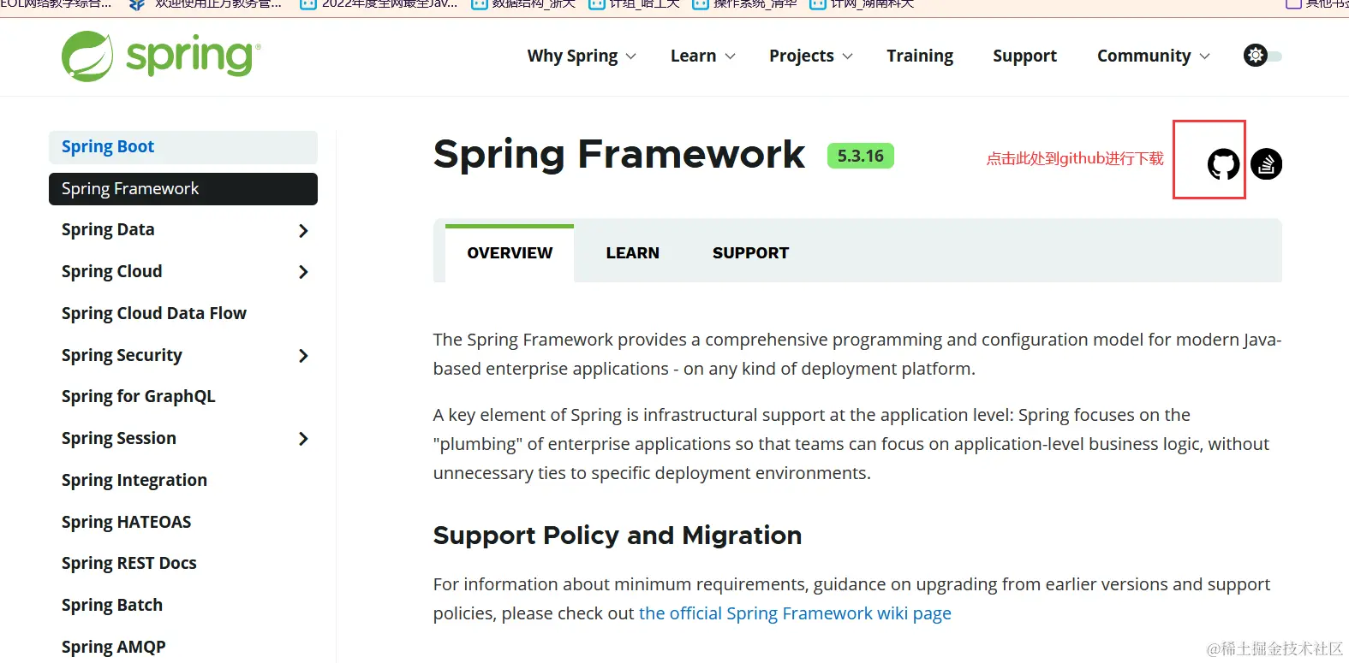Viewport: 1349px width, 663px height.
Task: Open Support in the top navigation
Action: pyautogui.click(x=1024, y=56)
